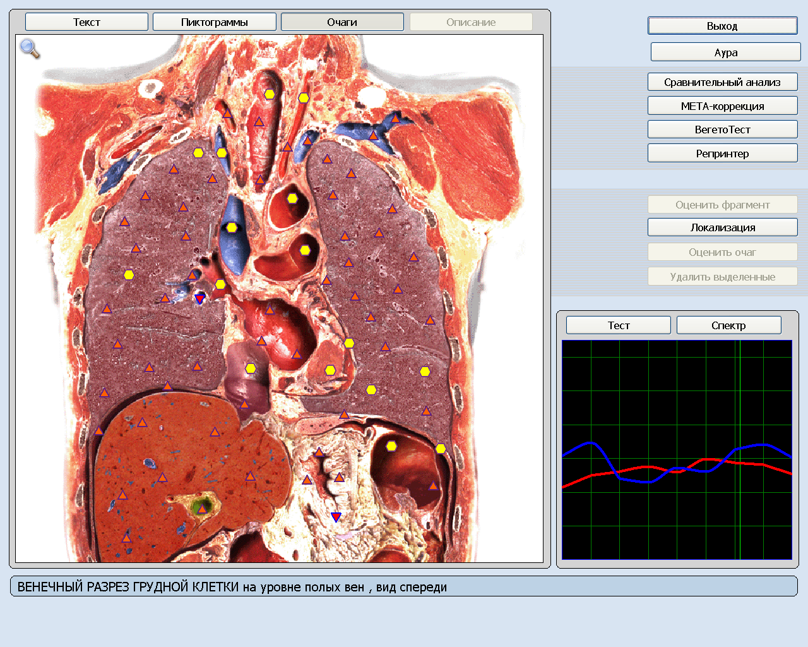Click Оценить фрагмент button
This screenshot has width=808, height=647.
[x=722, y=205]
